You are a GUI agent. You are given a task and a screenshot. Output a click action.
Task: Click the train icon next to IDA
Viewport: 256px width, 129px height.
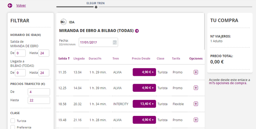(x=63, y=22)
